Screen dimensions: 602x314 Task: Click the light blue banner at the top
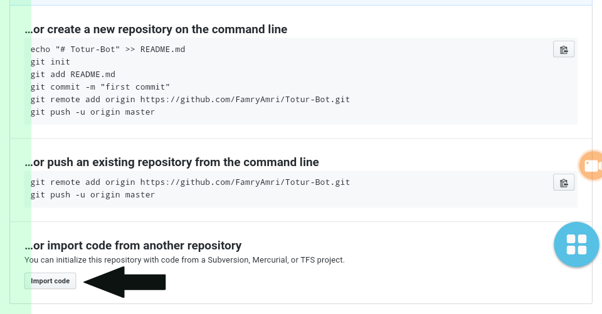pos(314,3)
